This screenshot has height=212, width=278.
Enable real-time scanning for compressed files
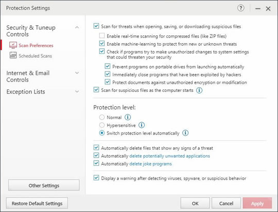point(102,35)
